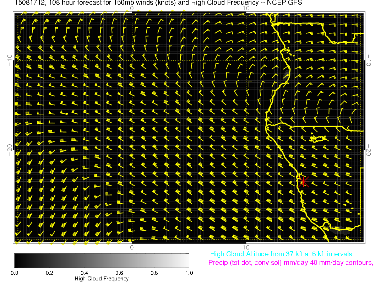The width and height of the screenshot is (375, 290).
Task: Click the right axis latitude label -20
Action: click(x=369, y=150)
